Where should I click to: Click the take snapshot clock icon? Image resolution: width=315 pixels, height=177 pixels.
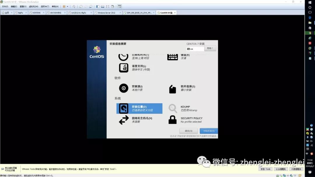point(81,6)
